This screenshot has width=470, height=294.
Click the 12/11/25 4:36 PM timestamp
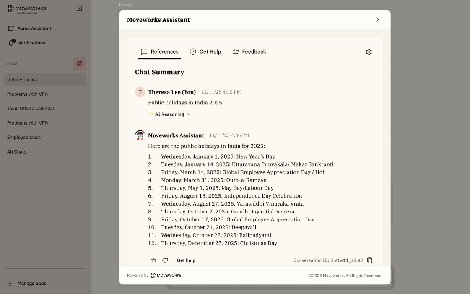(229, 135)
